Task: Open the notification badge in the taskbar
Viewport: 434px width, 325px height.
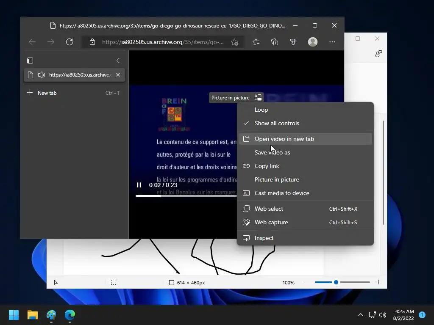Action: pyautogui.click(x=422, y=315)
